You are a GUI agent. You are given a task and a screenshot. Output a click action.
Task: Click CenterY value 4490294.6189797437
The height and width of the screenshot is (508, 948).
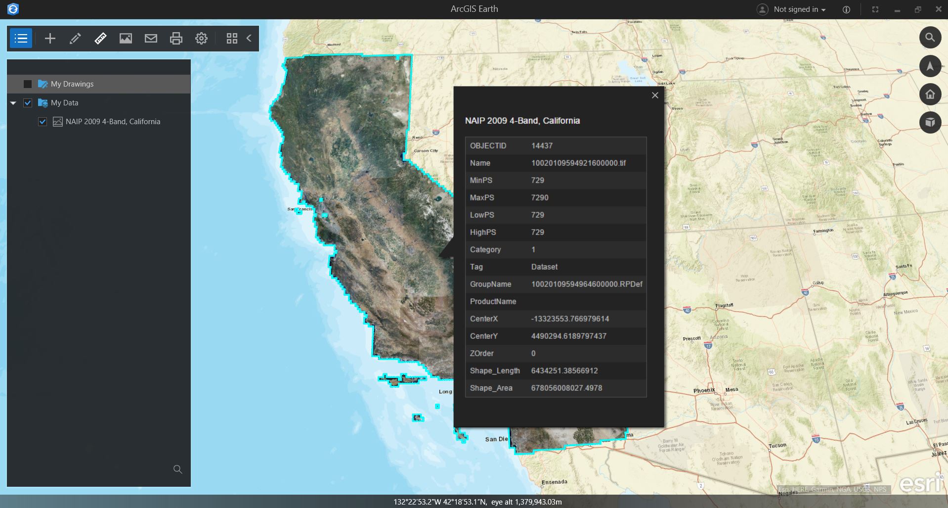tap(568, 336)
